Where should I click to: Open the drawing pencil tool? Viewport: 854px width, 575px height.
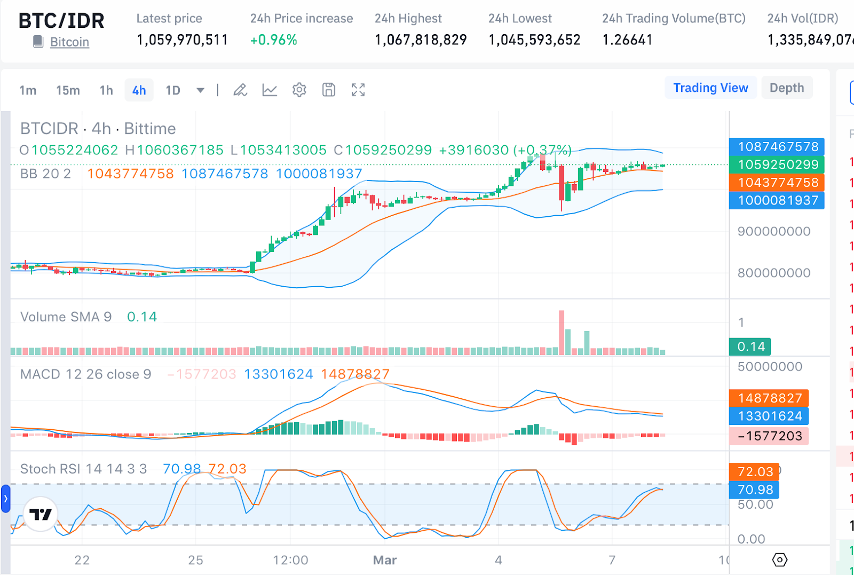240,90
